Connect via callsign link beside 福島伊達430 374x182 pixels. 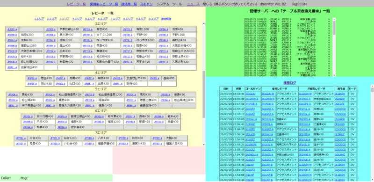click(x=90, y=144)
